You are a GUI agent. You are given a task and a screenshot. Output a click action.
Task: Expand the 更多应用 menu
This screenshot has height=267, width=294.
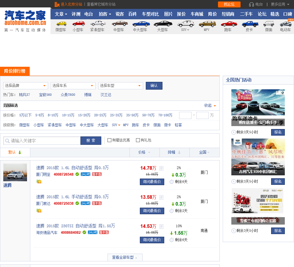(x=280, y=4)
